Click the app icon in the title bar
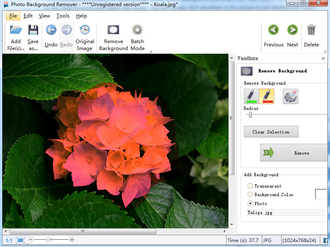This screenshot has width=330, height=247. tap(7, 4)
